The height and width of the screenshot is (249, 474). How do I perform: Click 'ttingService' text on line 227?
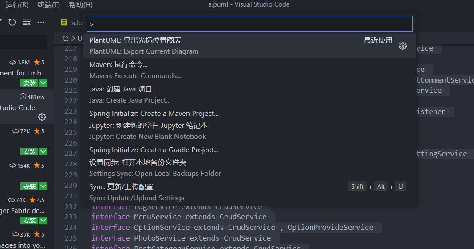[442, 154]
